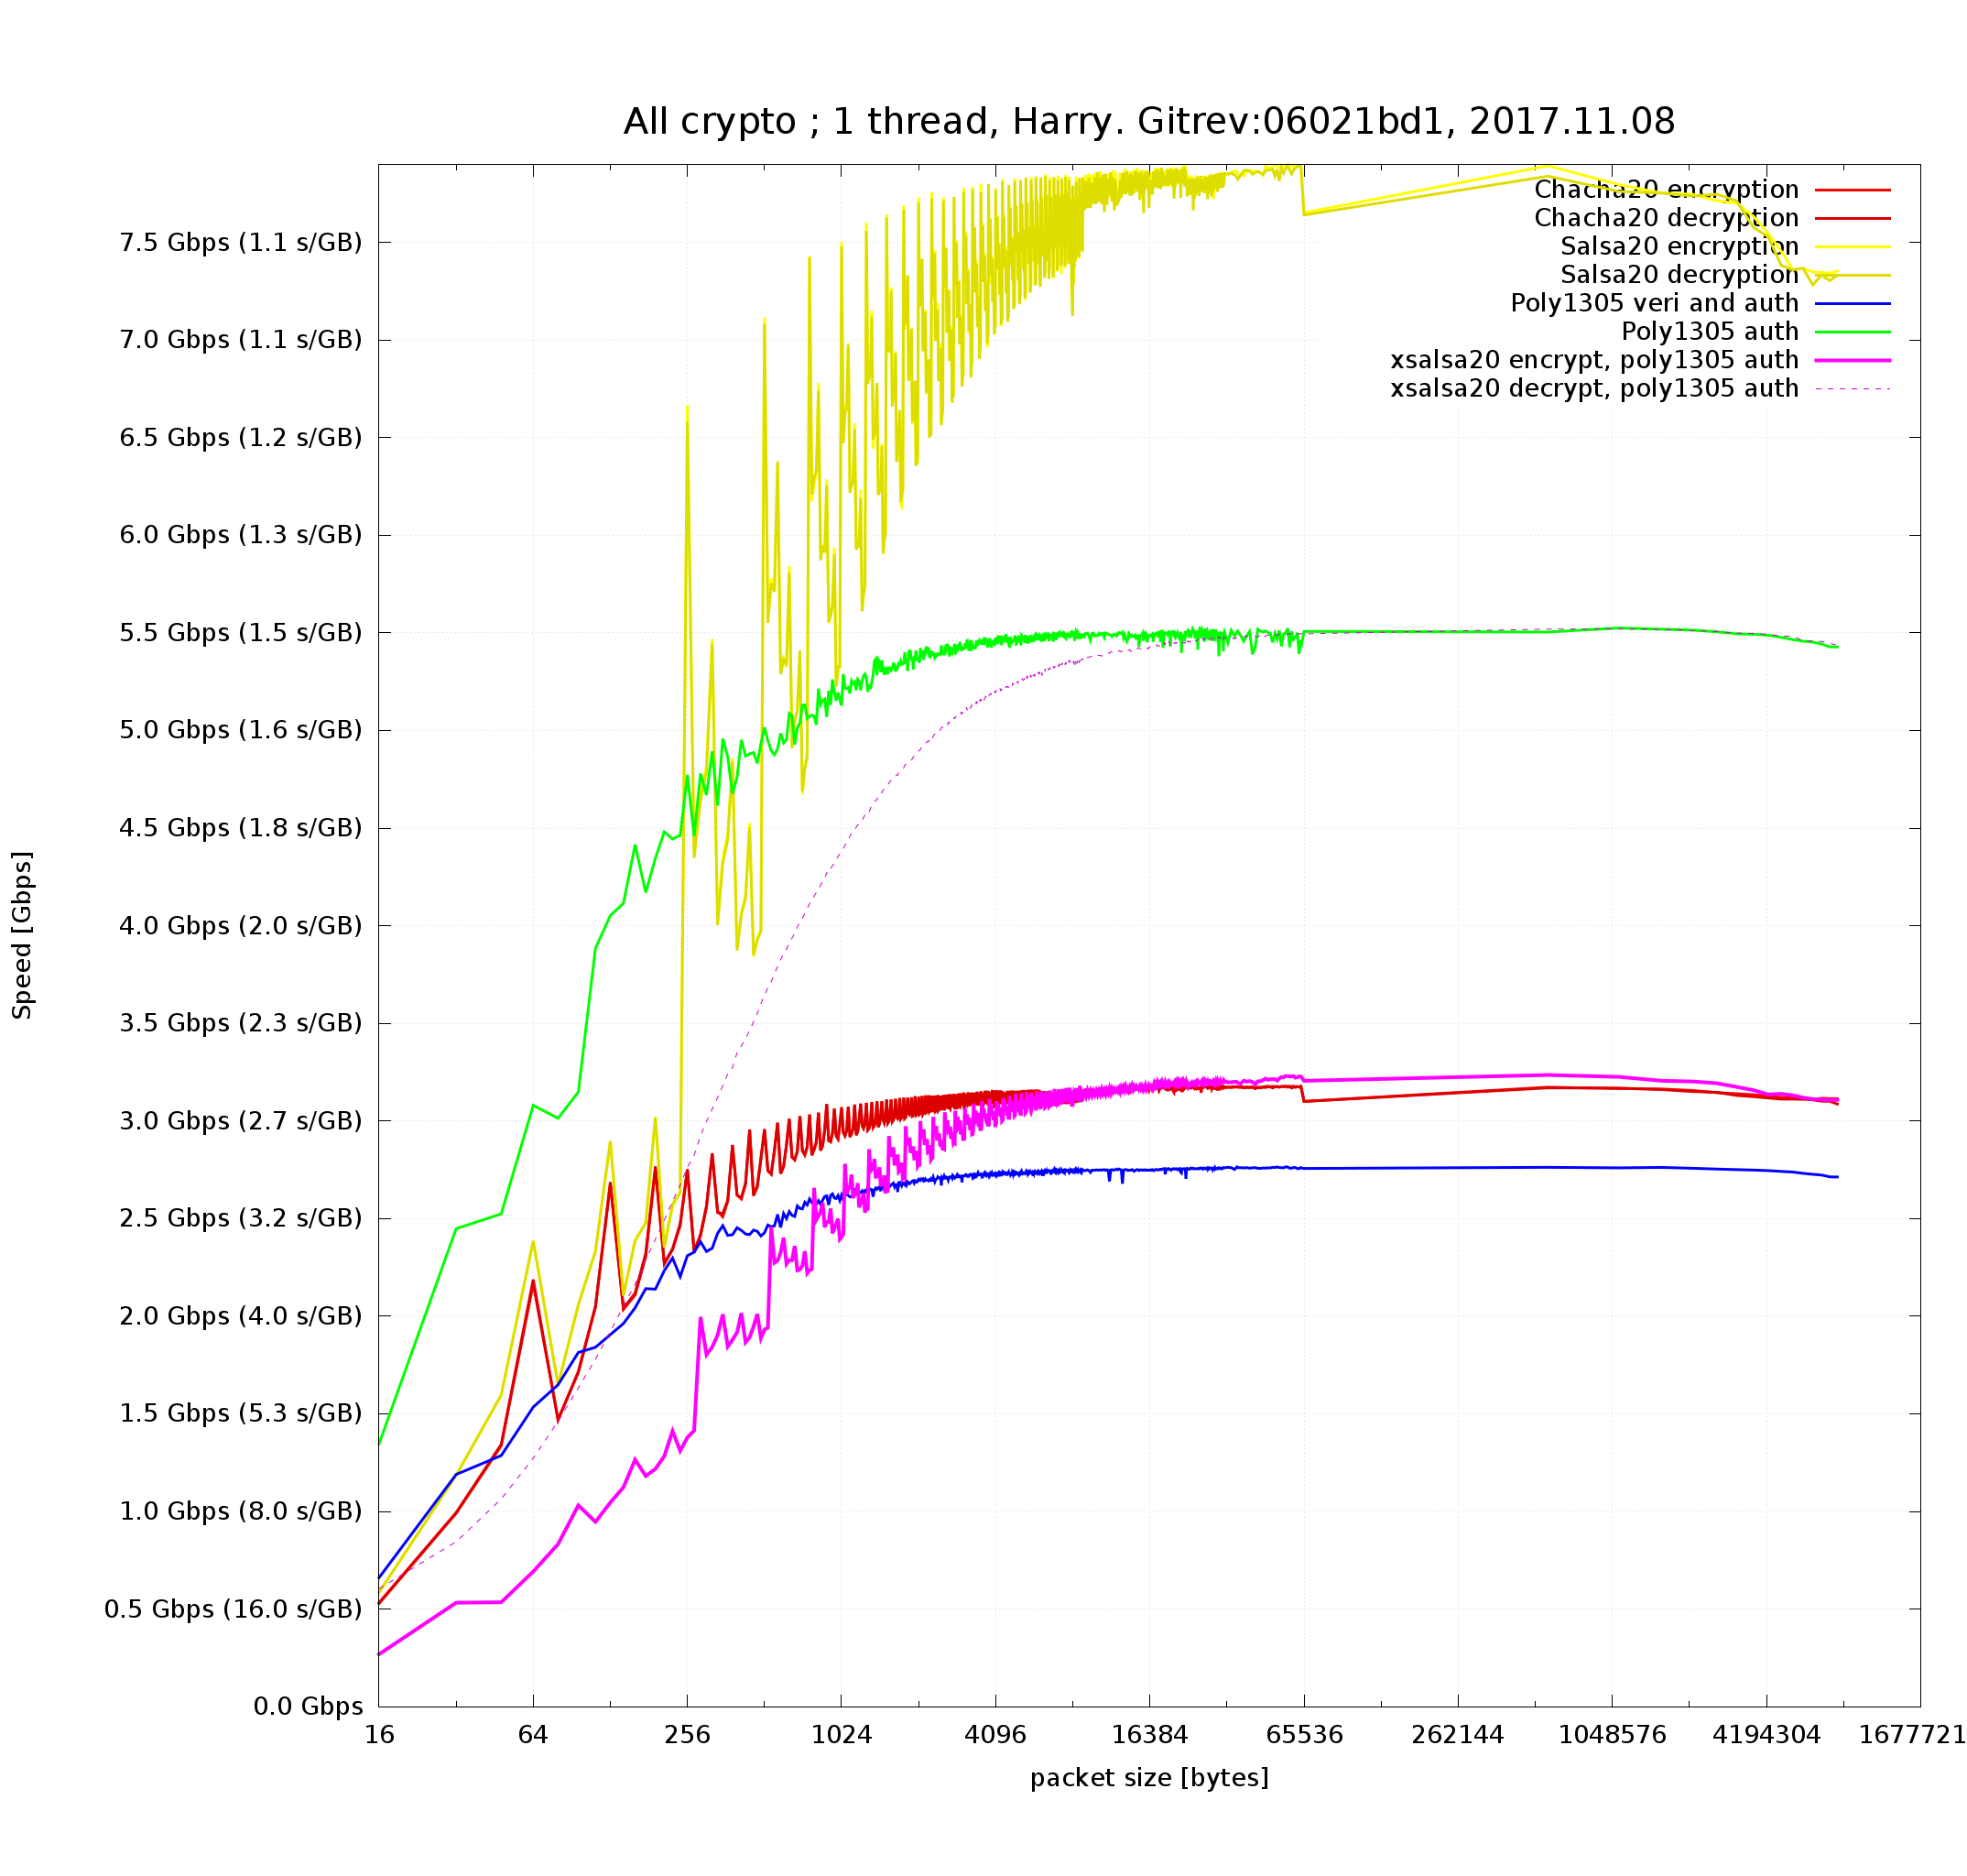This screenshot has height=1876, width=1967.
Task: Click the packet size [bytes] axis label
Action: (1148, 1778)
